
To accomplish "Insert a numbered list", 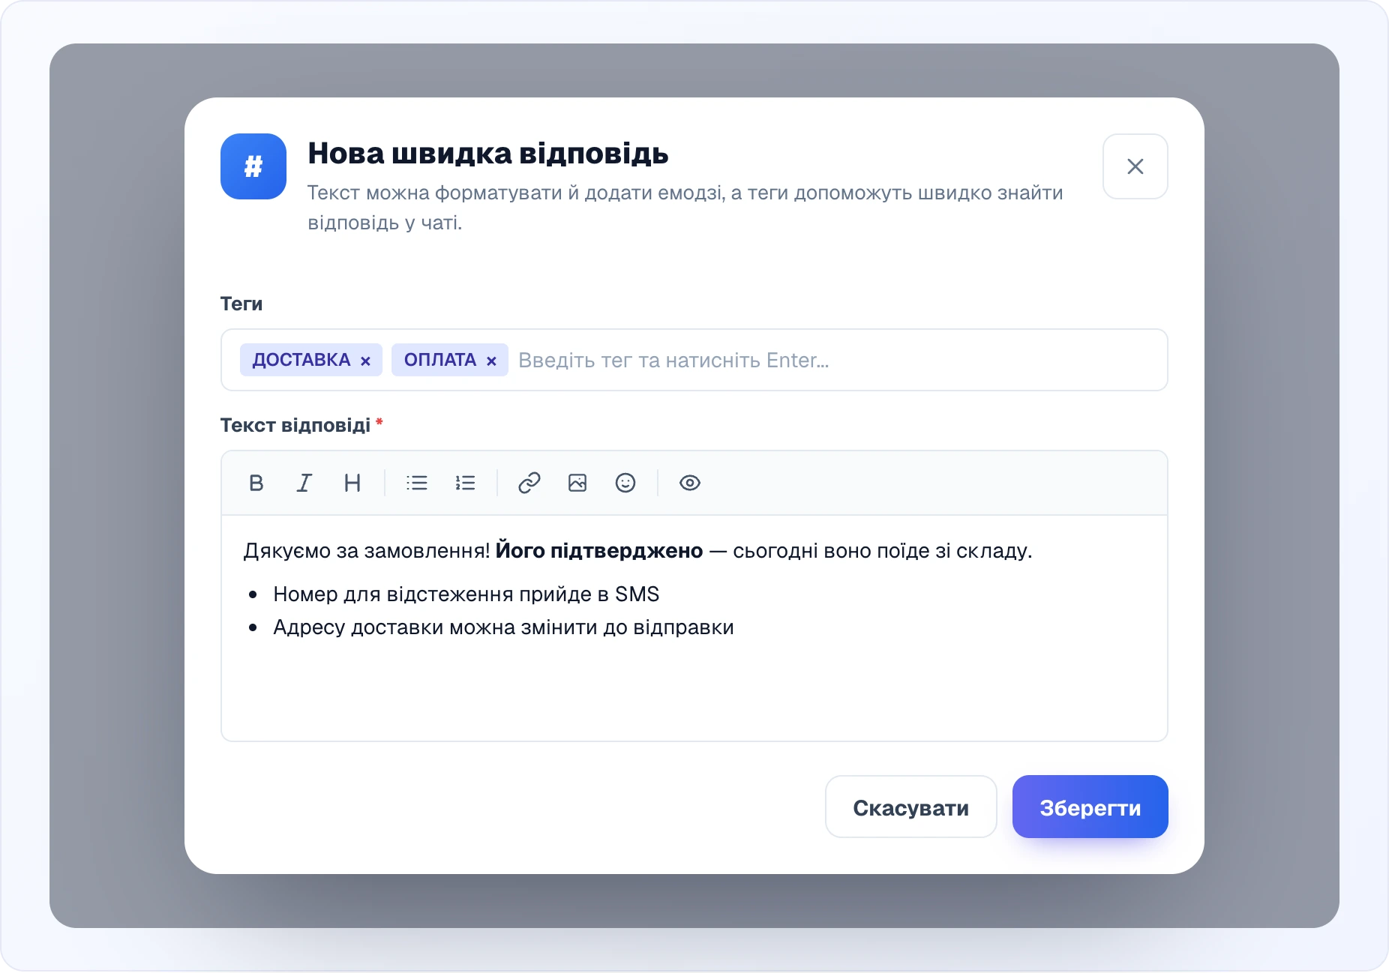I will coord(465,483).
